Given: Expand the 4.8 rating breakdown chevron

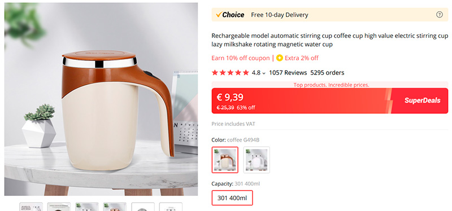Looking at the screenshot, I should [x=264, y=73].
